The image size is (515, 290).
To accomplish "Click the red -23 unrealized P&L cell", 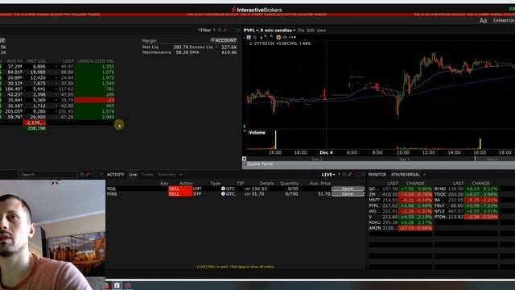I will tap(95, 100).
